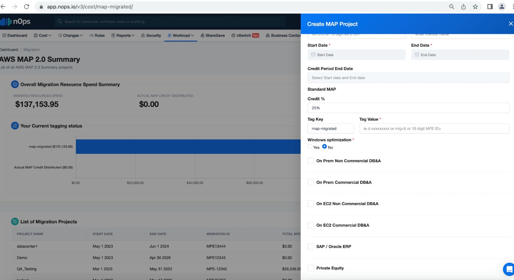Click the MIGRATION ID column header
The height and width of the screenshot is (280, 514).
(218, 234)
